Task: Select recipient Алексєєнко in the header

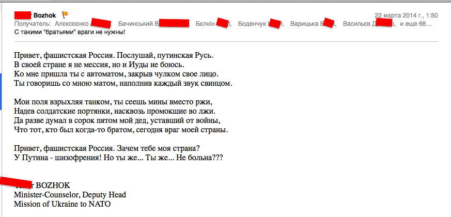Action: click(x=72, y=24)
